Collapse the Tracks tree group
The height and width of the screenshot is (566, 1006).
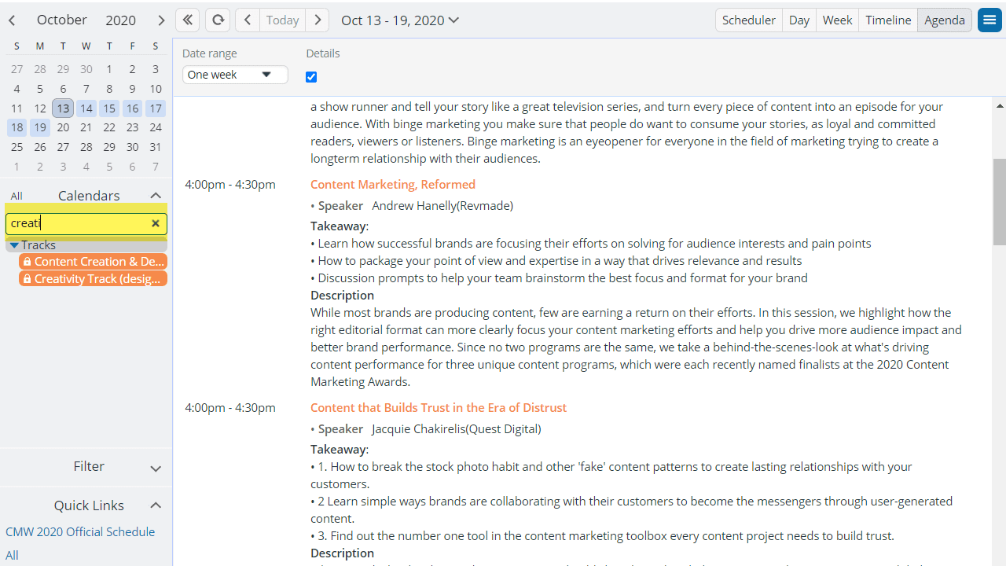click(14, 245)
